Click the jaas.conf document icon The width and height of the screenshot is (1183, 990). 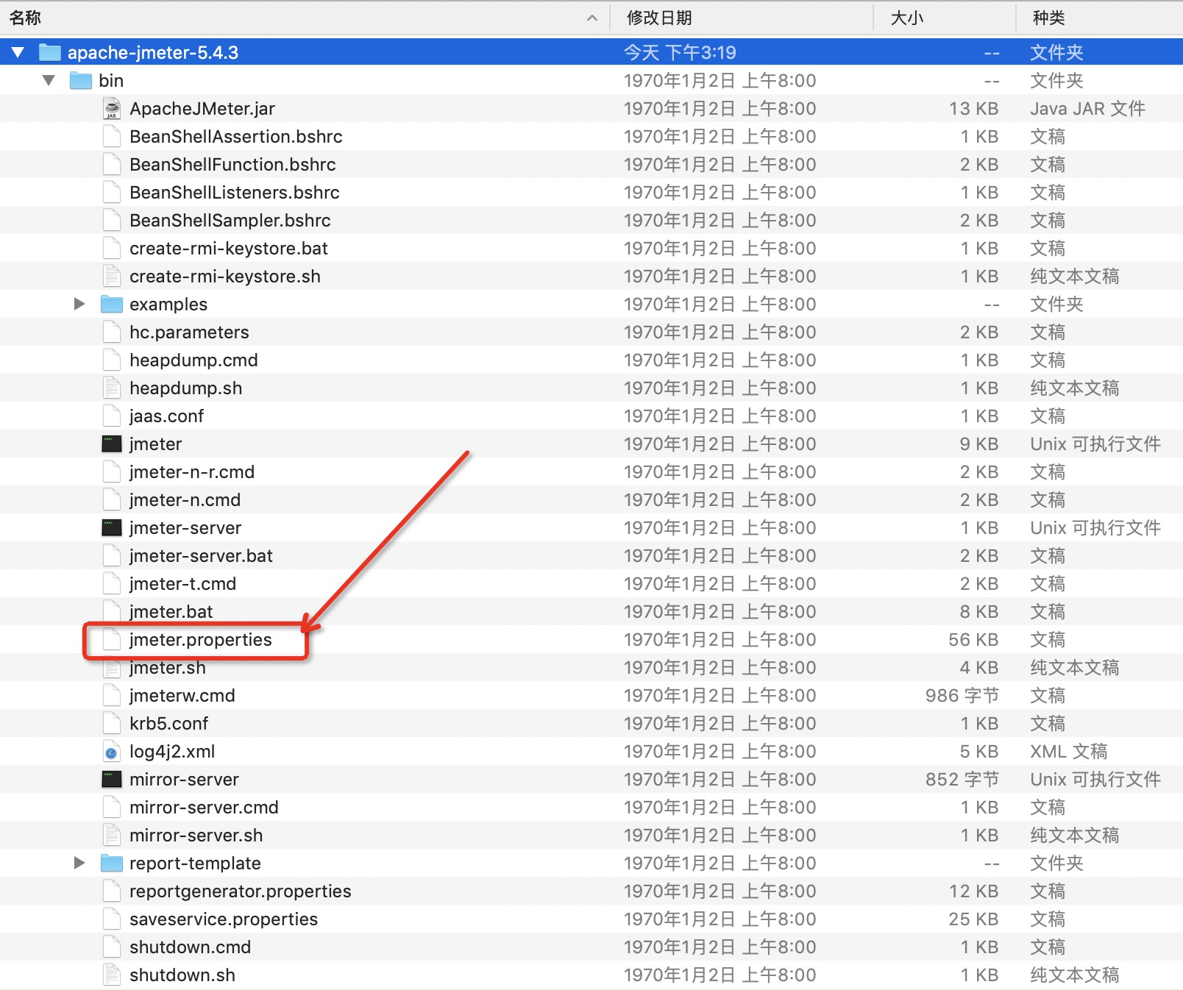tap(112, 416)
